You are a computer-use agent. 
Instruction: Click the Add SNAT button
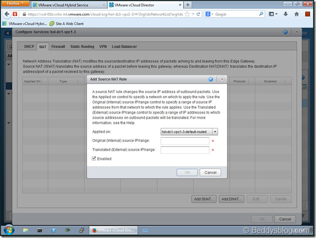click(x=204, y=199)
